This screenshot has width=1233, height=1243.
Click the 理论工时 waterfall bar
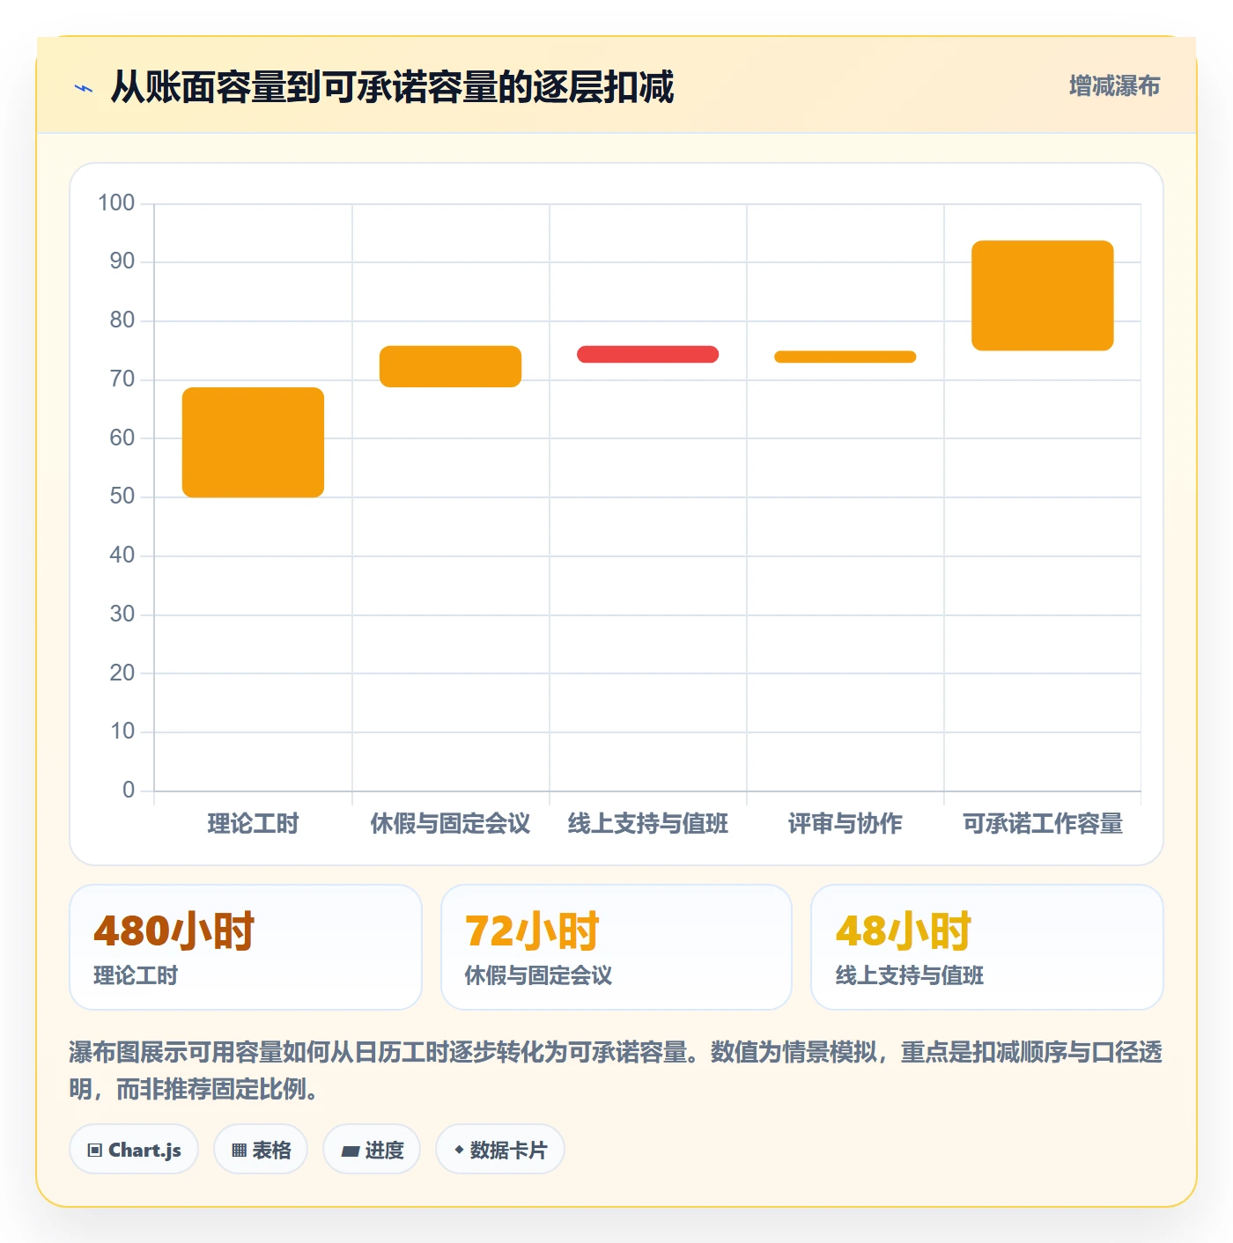click(x=253, y=442)
